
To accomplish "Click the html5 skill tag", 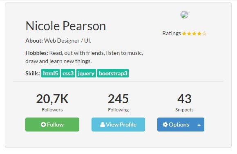I will [x=51, y=73].
